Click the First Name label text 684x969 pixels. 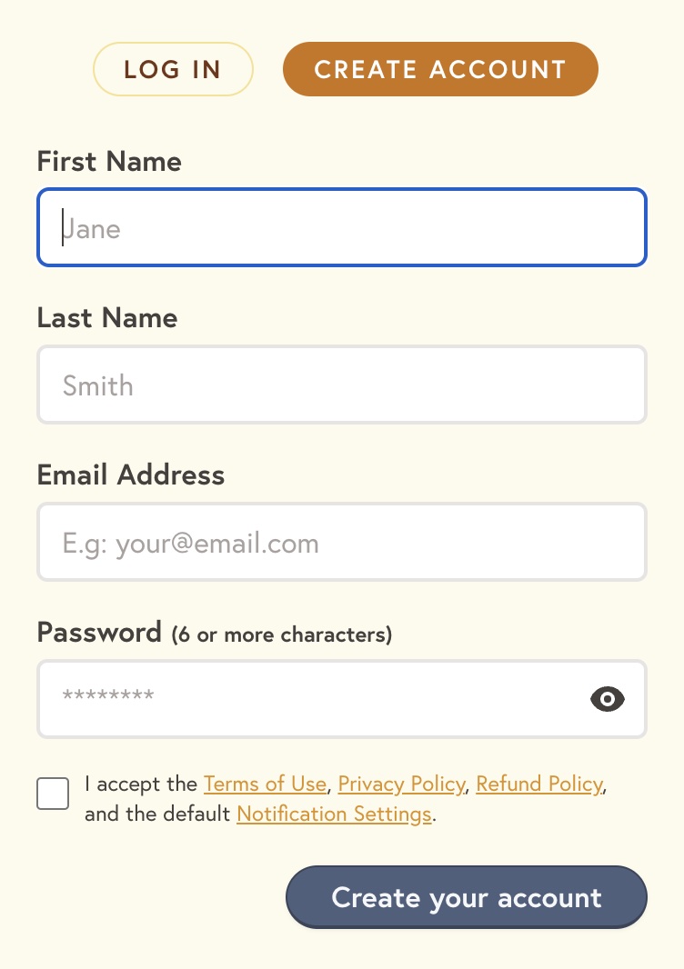pos(109,161)
